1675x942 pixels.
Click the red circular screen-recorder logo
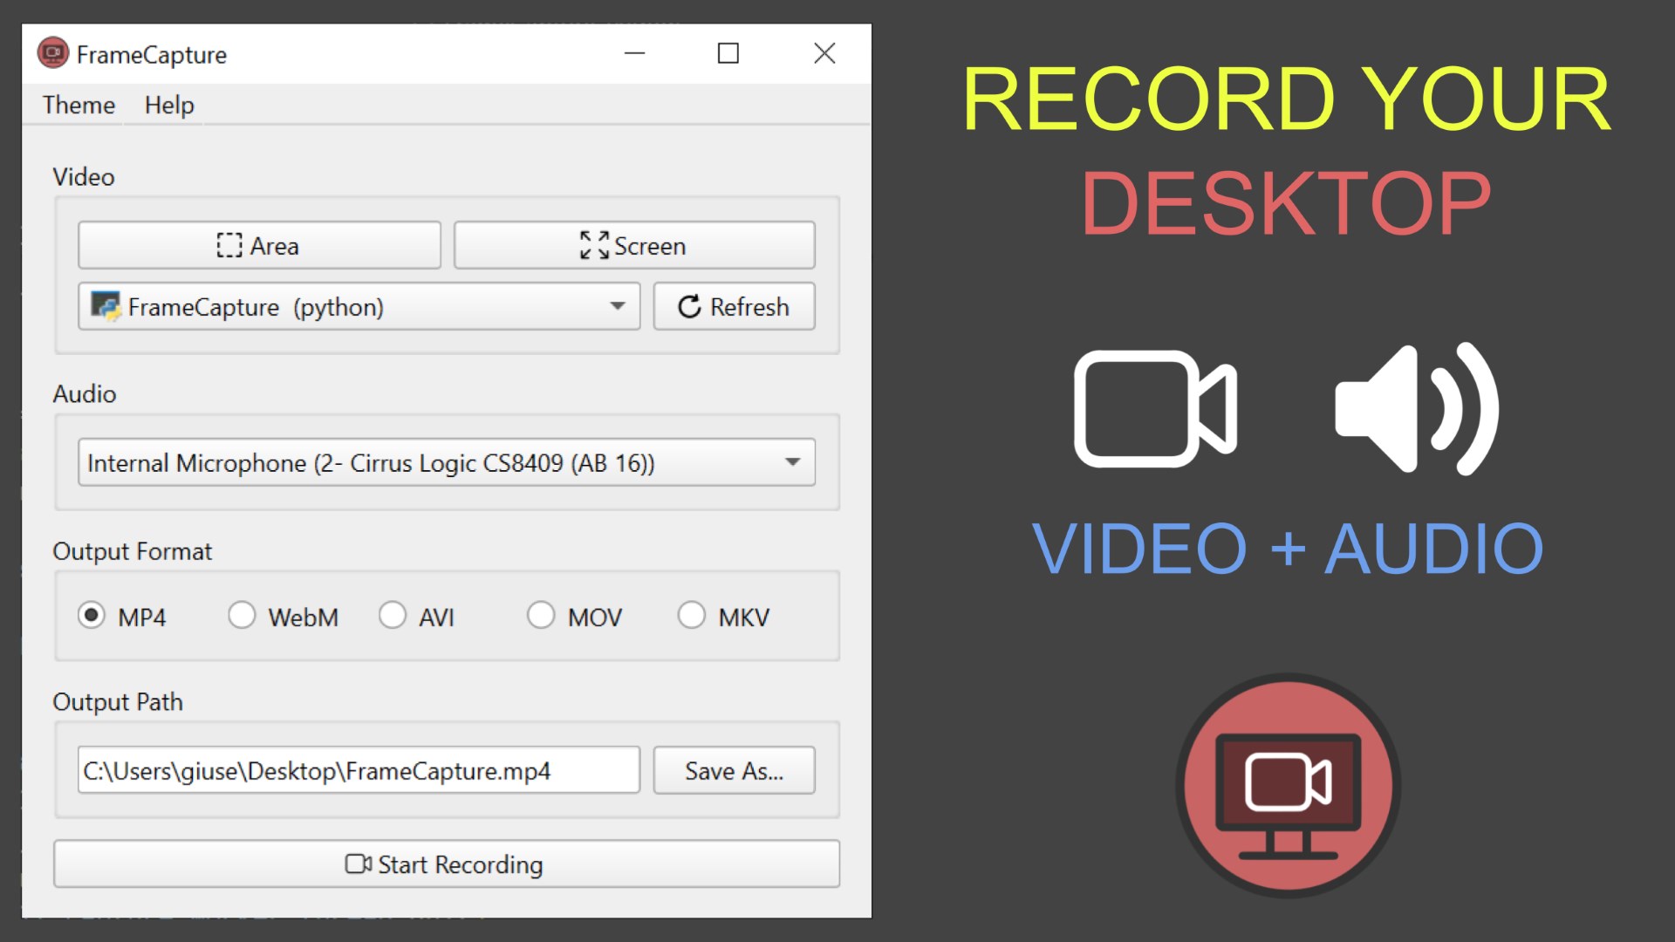click(1289, 785)
